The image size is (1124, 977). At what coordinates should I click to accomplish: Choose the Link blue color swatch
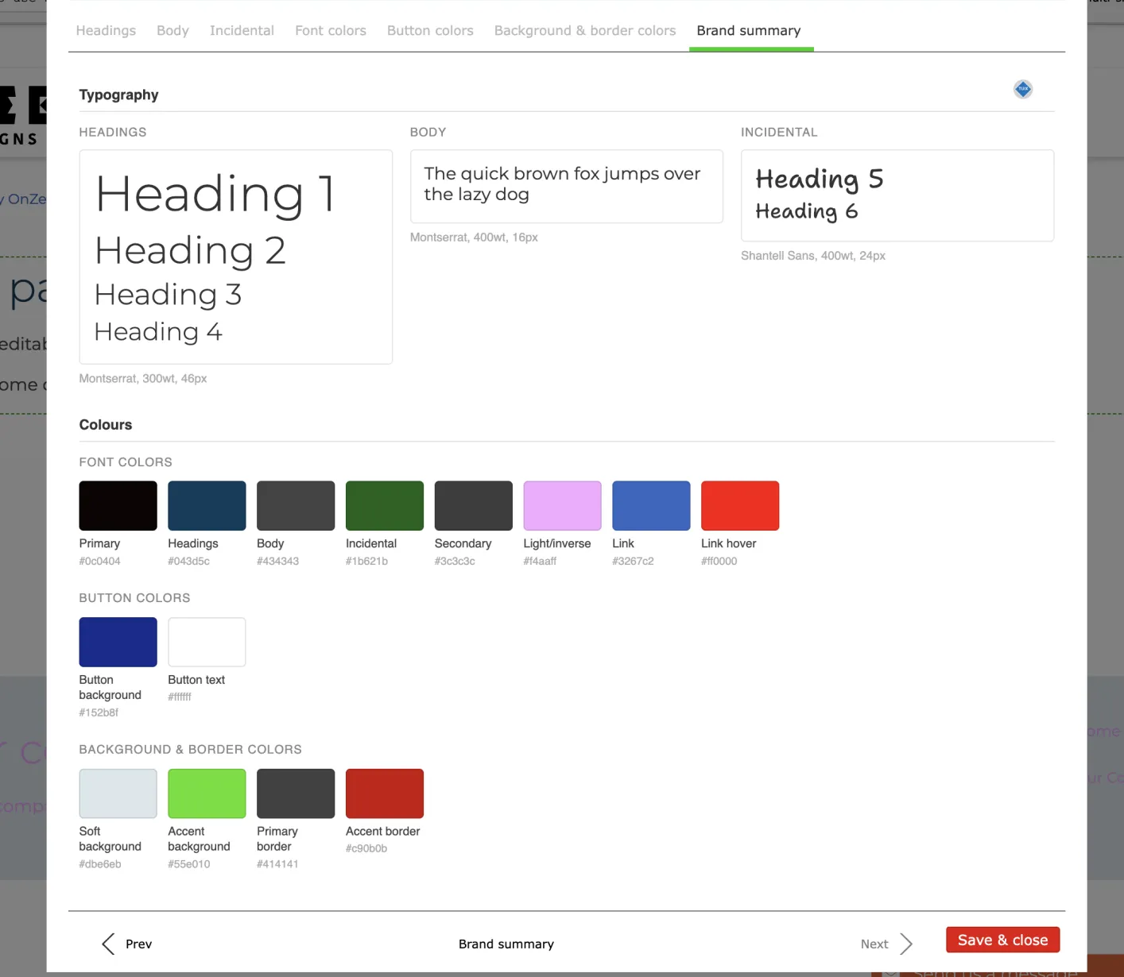point(651,505)
